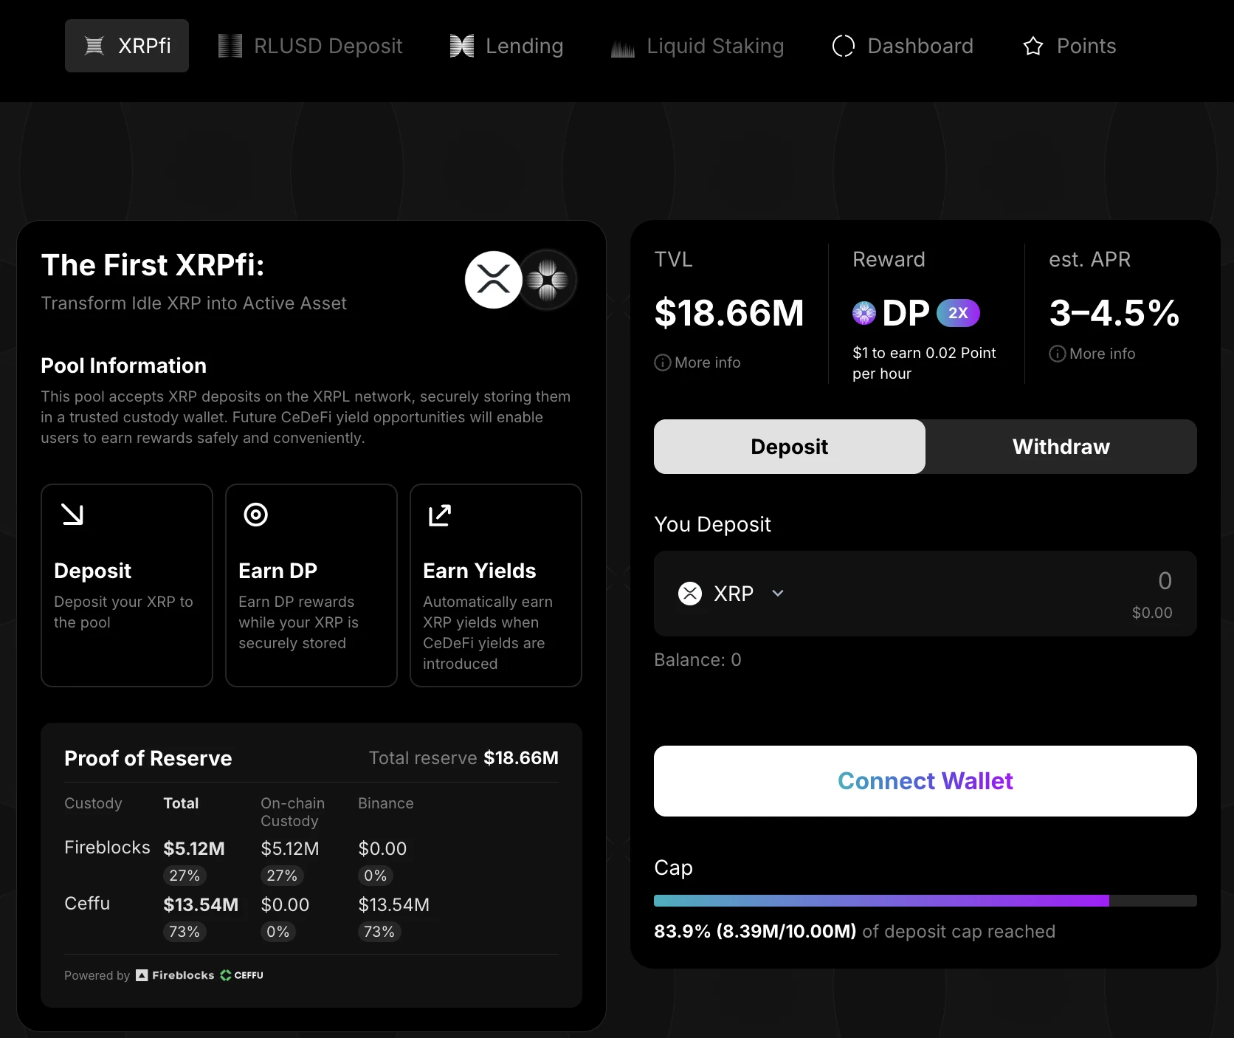Expand TVL More info details
This screenshot has height=1038, width=1234.
[697, 362]
